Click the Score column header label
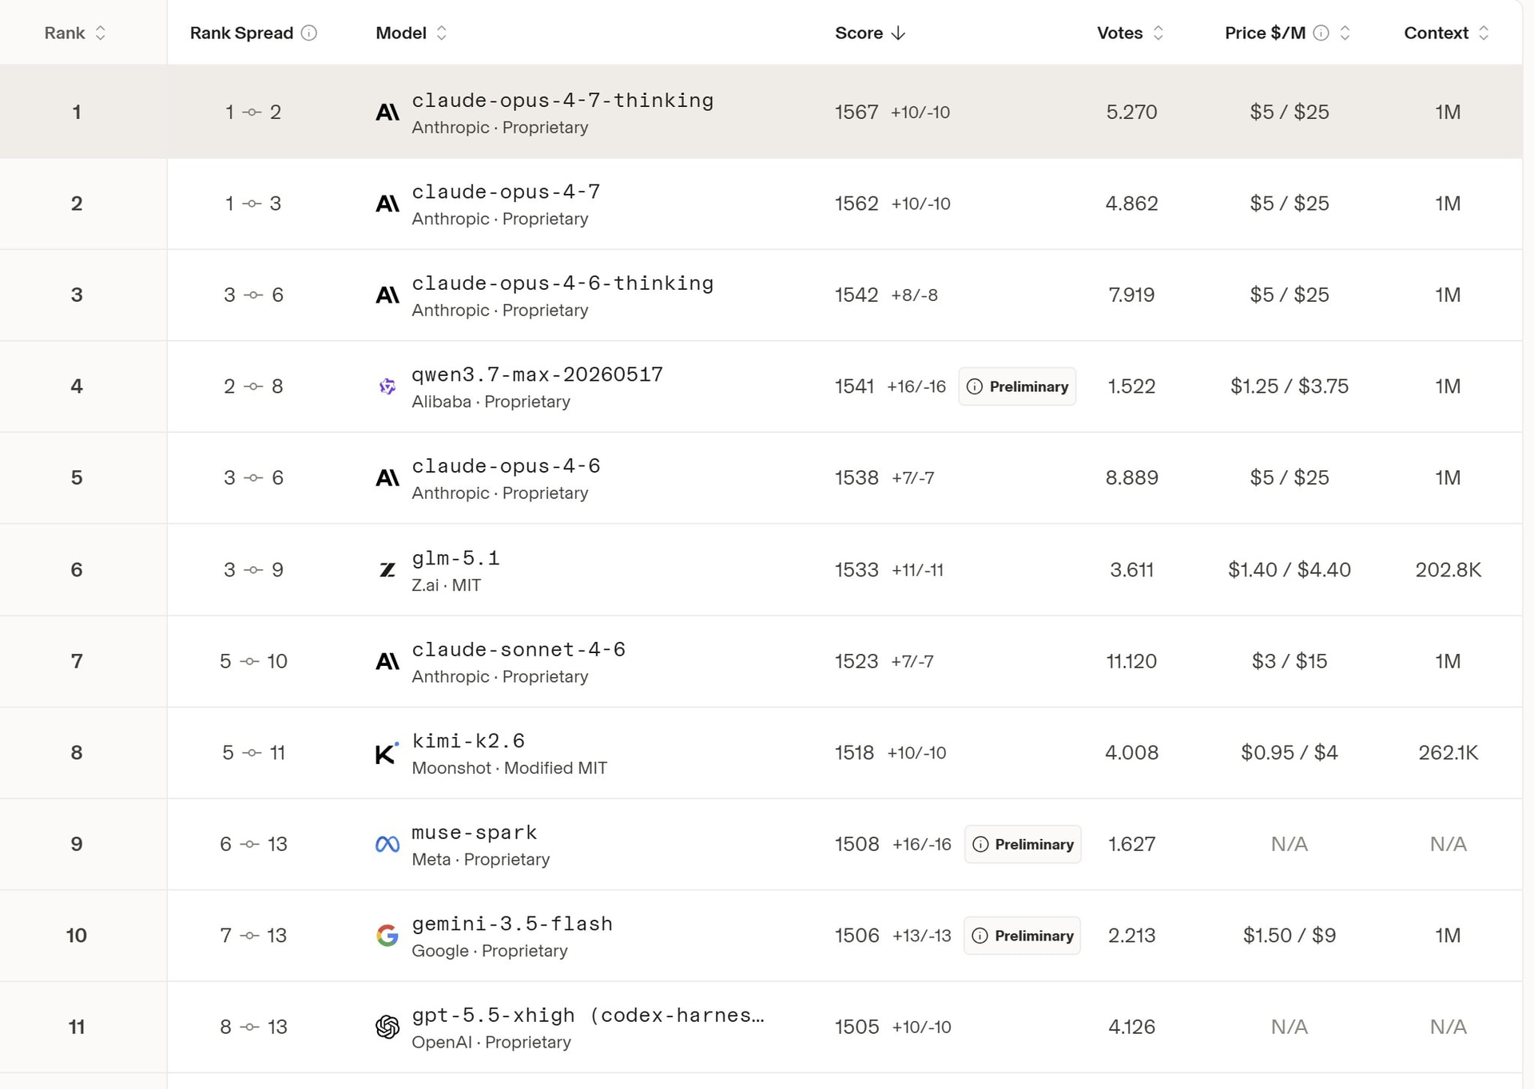The height and width of the screenshot is (1089, 1534). [x=859, y=33]
